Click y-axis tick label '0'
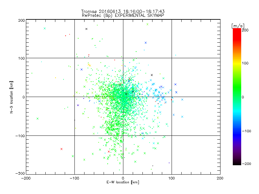Viewport: 259px width, 194px height. [x=24, y=97]
